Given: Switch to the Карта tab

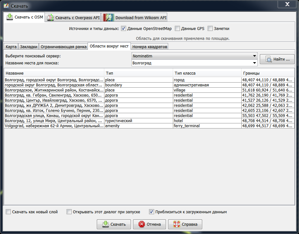Looking at the screenshot, I should (11, 47).
